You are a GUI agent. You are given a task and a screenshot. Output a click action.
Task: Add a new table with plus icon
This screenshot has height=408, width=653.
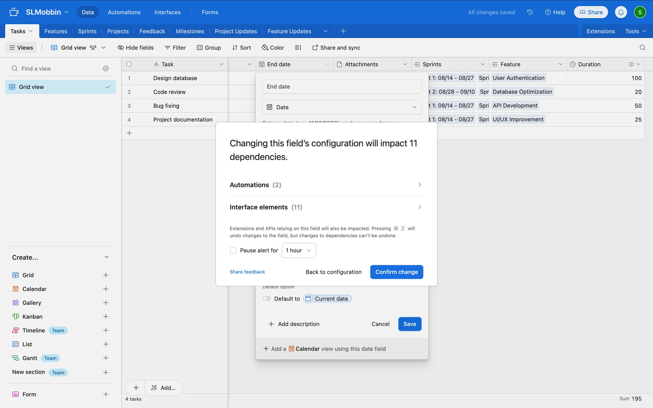point(343,31)
